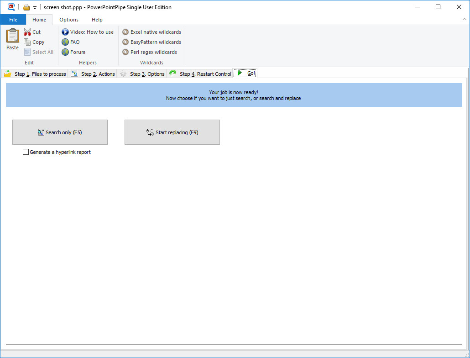Go to Step 1. Files to process tab
Image resolution: width=470 pixels, height=358 pixels.
[x=35, y=74]
